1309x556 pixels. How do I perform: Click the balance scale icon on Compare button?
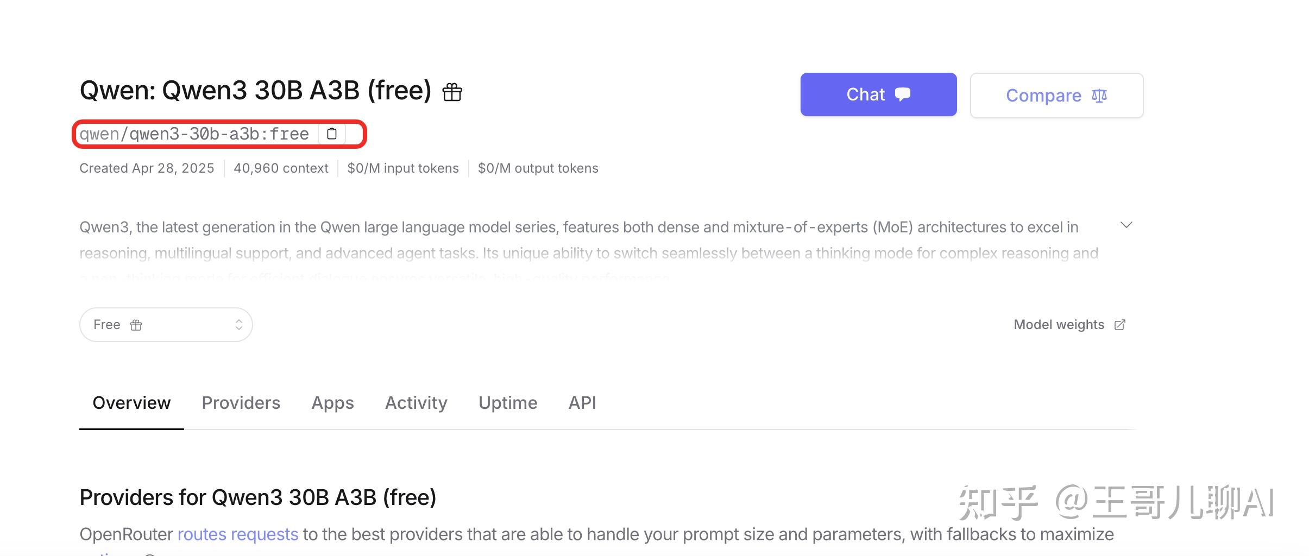click(1099, 96)
